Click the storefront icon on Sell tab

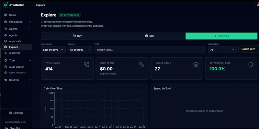coord(146,36)
